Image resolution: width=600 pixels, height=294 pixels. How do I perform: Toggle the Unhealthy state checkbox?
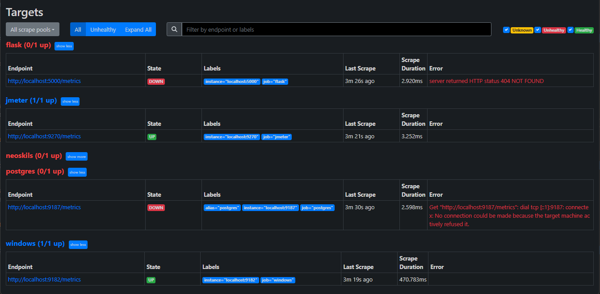point(538,30)
